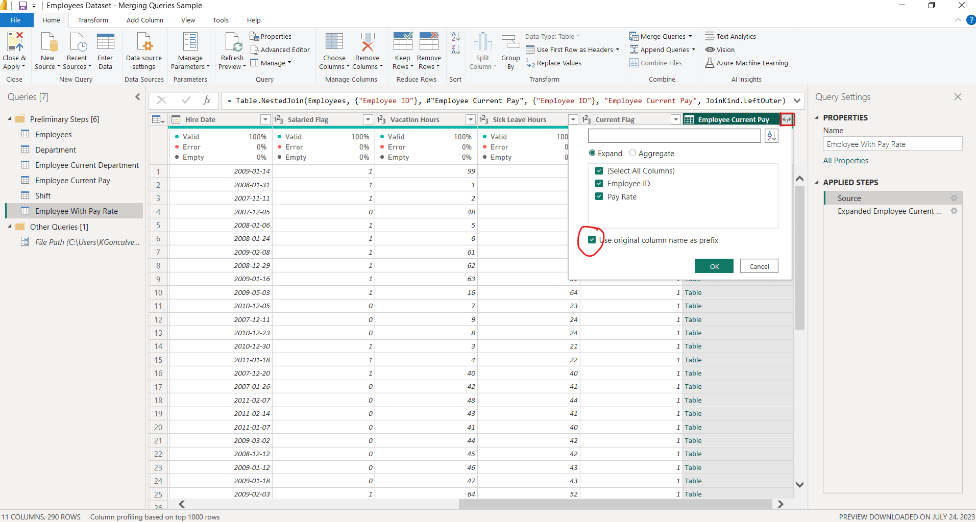
Task: Click Cancel in the expand popup
Action: click(759, 266)
